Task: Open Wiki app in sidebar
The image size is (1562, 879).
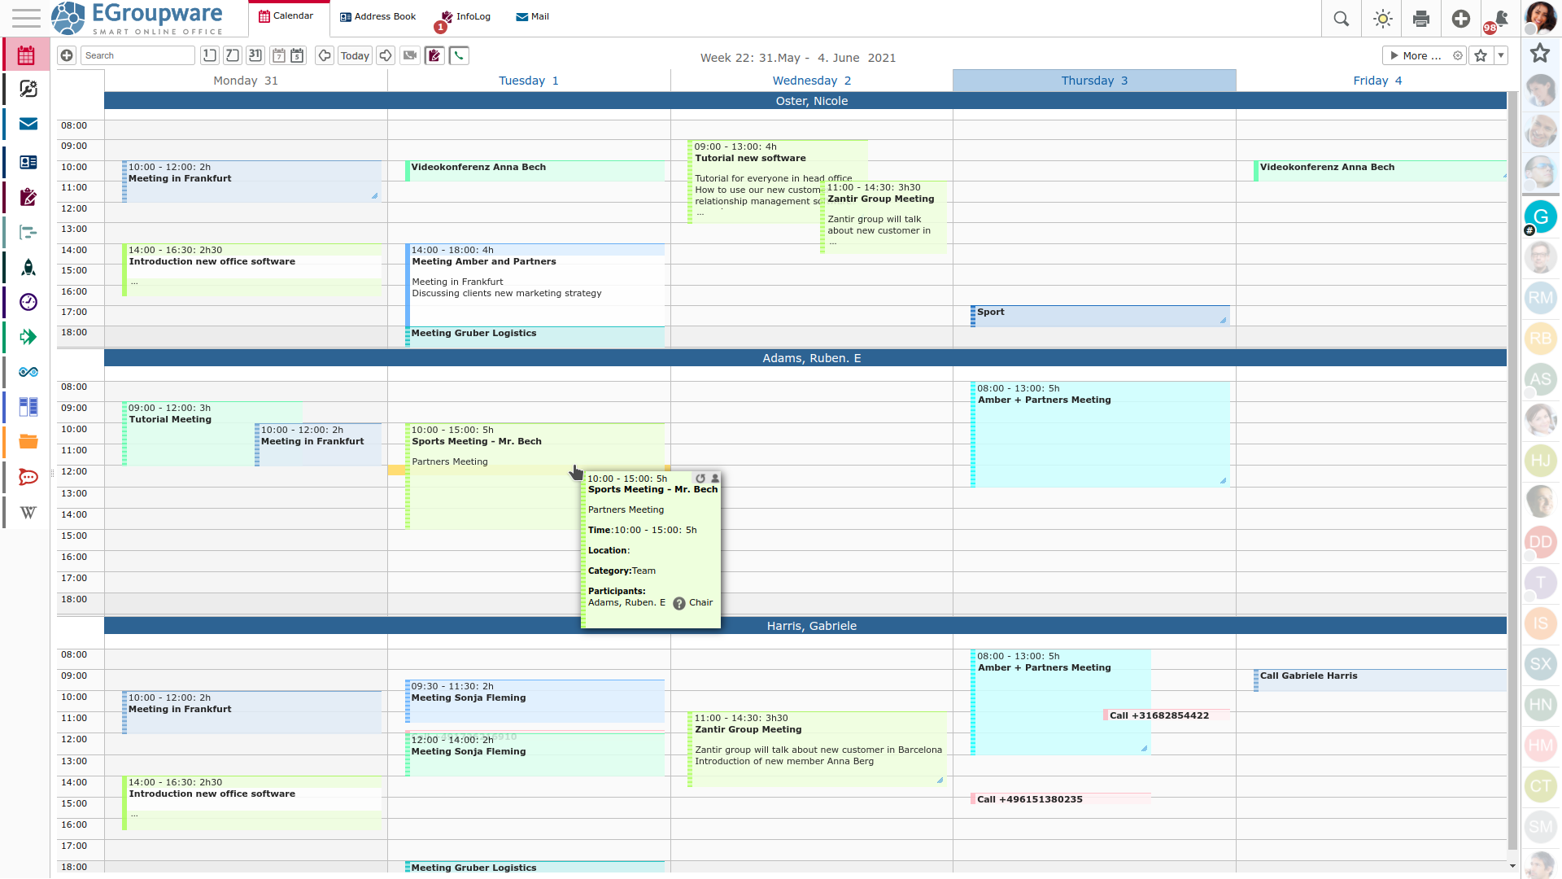Action: click(x=28, y=512)
